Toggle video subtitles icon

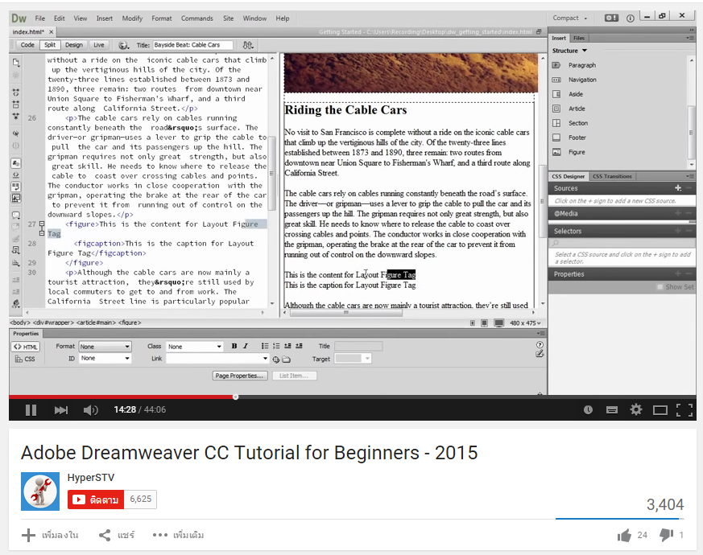pyautogui.click(x=612, y=410)
